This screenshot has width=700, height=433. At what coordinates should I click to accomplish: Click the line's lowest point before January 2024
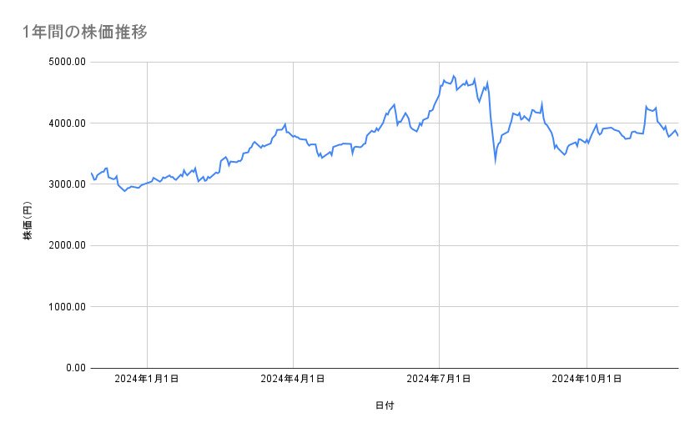pos(125,191)
